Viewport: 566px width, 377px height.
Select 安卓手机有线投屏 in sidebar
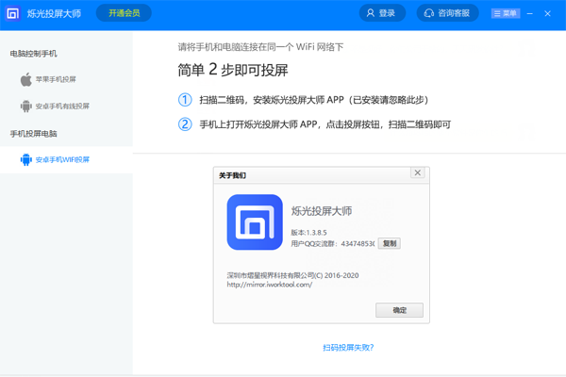pyautogui.click(x=62, y=107)
